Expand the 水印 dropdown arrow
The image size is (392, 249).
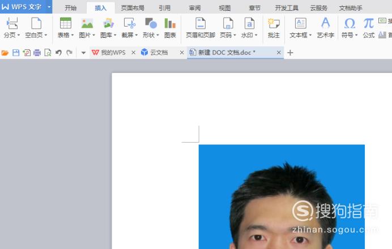pyautogui.click(x=256, y=35)
